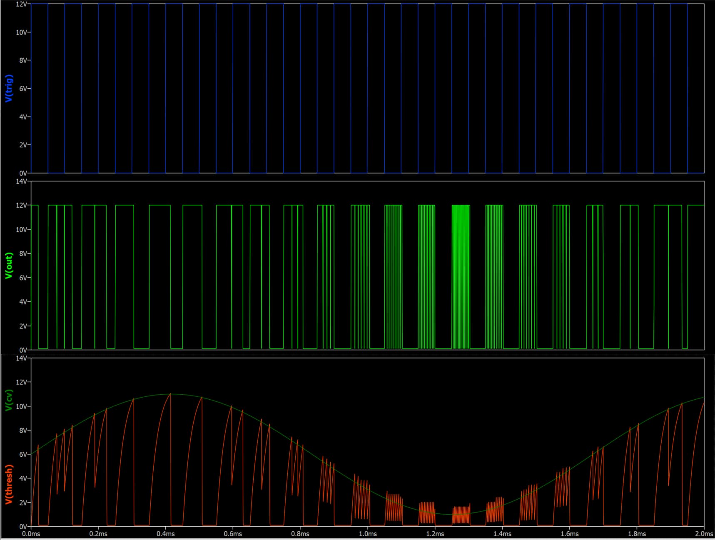Click the densest V(out) pulse burst

click(x=461, y=277)
